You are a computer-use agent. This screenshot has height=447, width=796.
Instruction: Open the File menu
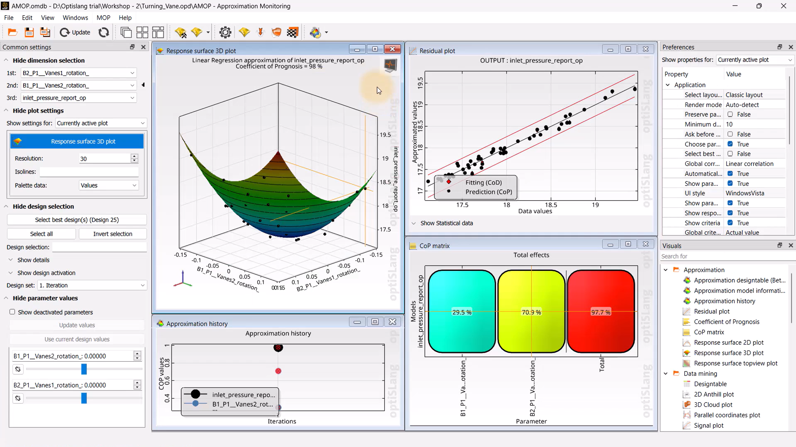(9, 18)
